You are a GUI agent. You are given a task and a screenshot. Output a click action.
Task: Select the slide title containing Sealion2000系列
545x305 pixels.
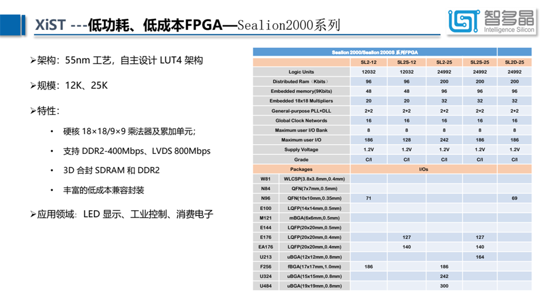pos(187,26)
